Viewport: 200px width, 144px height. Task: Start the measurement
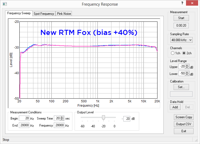pos(181,18)
